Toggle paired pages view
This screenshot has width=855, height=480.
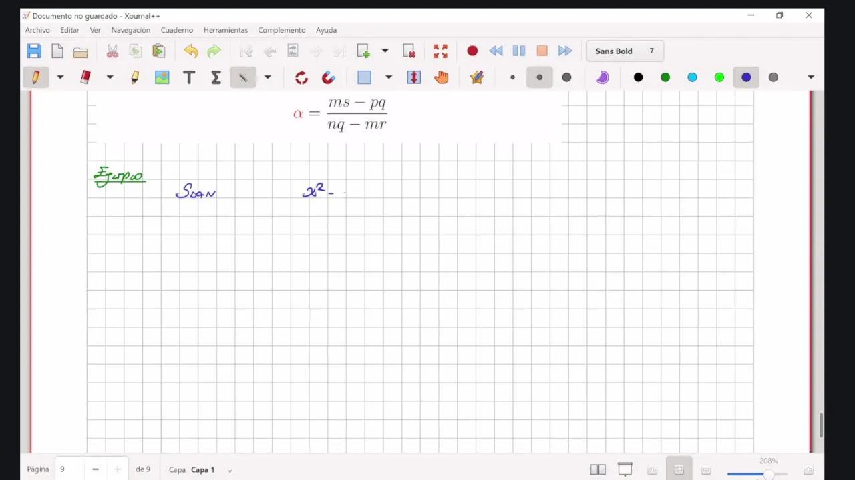[598, 469]
